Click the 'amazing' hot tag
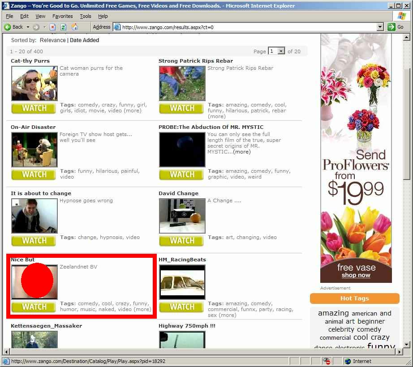Image resolution: width=413 pixels, height=367 pixels. click(x=333, y=313)
